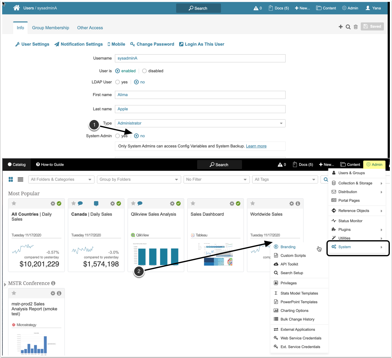The height and width of the screenshot is (358, 392).
Task: Select LDAP User yes radio
Action: (117, 82)
